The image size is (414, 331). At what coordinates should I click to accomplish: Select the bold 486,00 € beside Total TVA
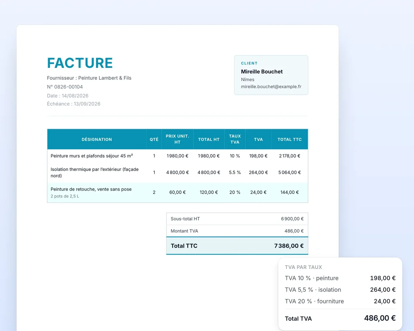point(380,318)
